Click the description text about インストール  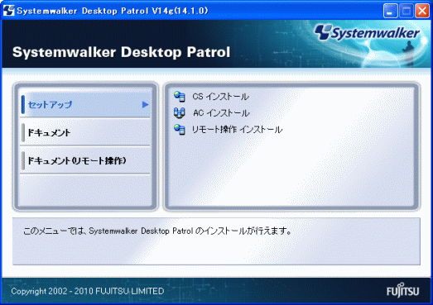(x=157, y=231)
